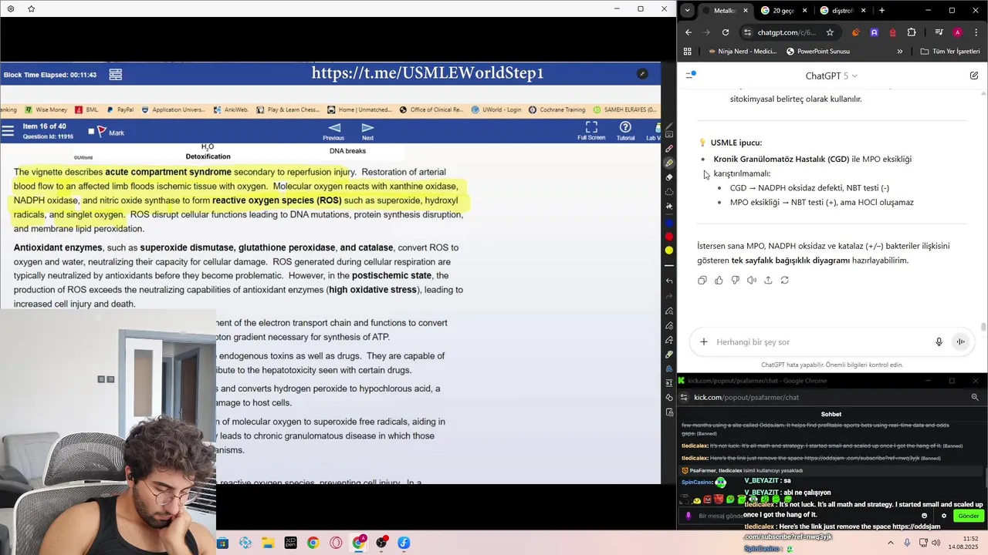This screenshot has height=555, width=988.
Task: Expand hidden bookmarks chevron
Action: pos(899,52)
